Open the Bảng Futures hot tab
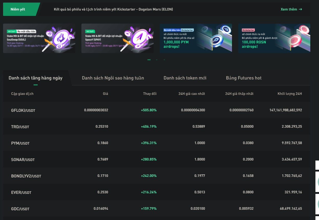Screen dimensions: 319x220 coord(244,78)
